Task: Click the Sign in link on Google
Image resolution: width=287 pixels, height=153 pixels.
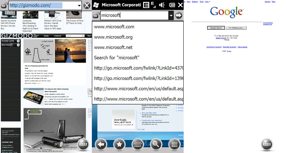Action: click(x=274, y=2)
